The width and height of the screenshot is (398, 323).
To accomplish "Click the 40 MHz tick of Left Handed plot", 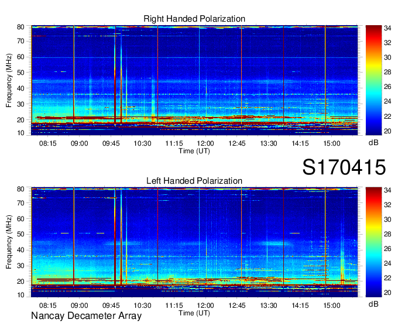I will 20,250.
